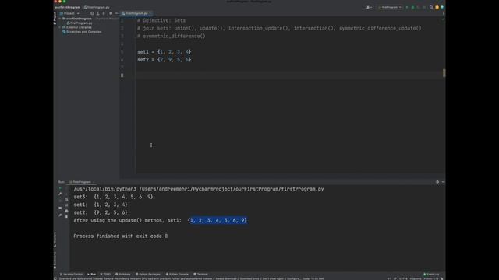Close the firstProgram.py editor tab

150,13
